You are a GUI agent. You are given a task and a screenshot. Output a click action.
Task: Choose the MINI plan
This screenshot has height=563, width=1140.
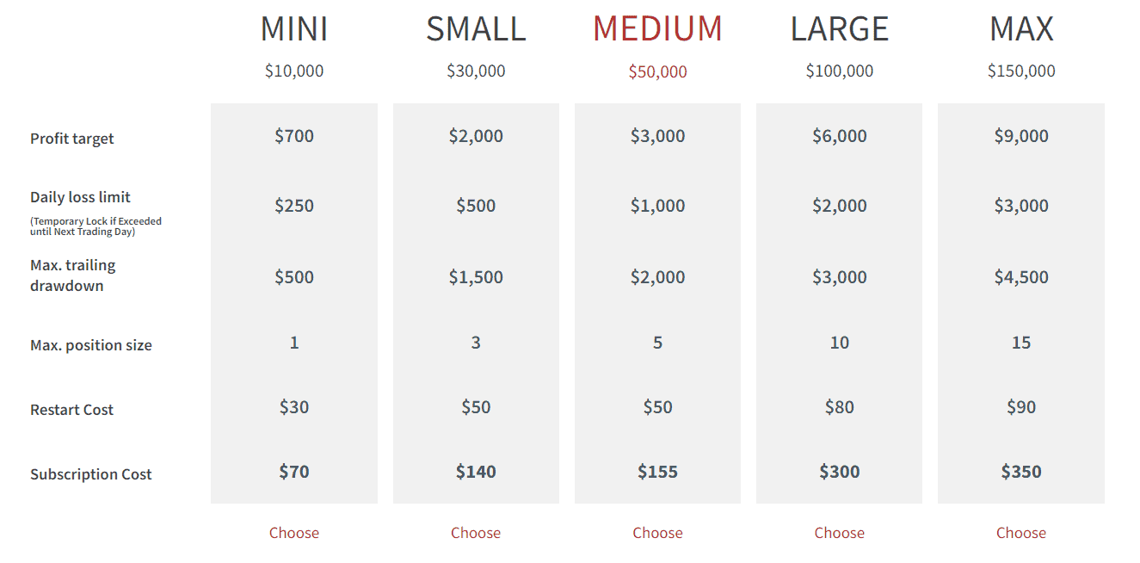[294, 533]
